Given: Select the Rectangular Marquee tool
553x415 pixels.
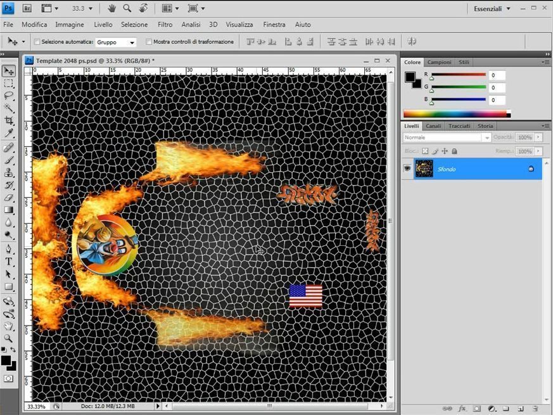Looking at the screenshot, I should point(9,83).
